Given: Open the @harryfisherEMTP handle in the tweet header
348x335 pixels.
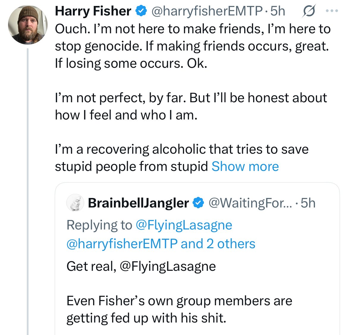Looking at the screenshot, I should point(207,11).
